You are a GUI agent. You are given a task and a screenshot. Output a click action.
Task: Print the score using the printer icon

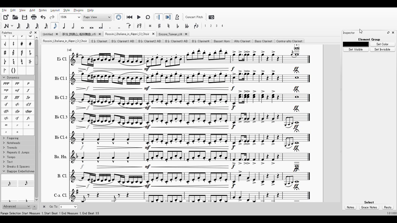[x=34, y=17]
